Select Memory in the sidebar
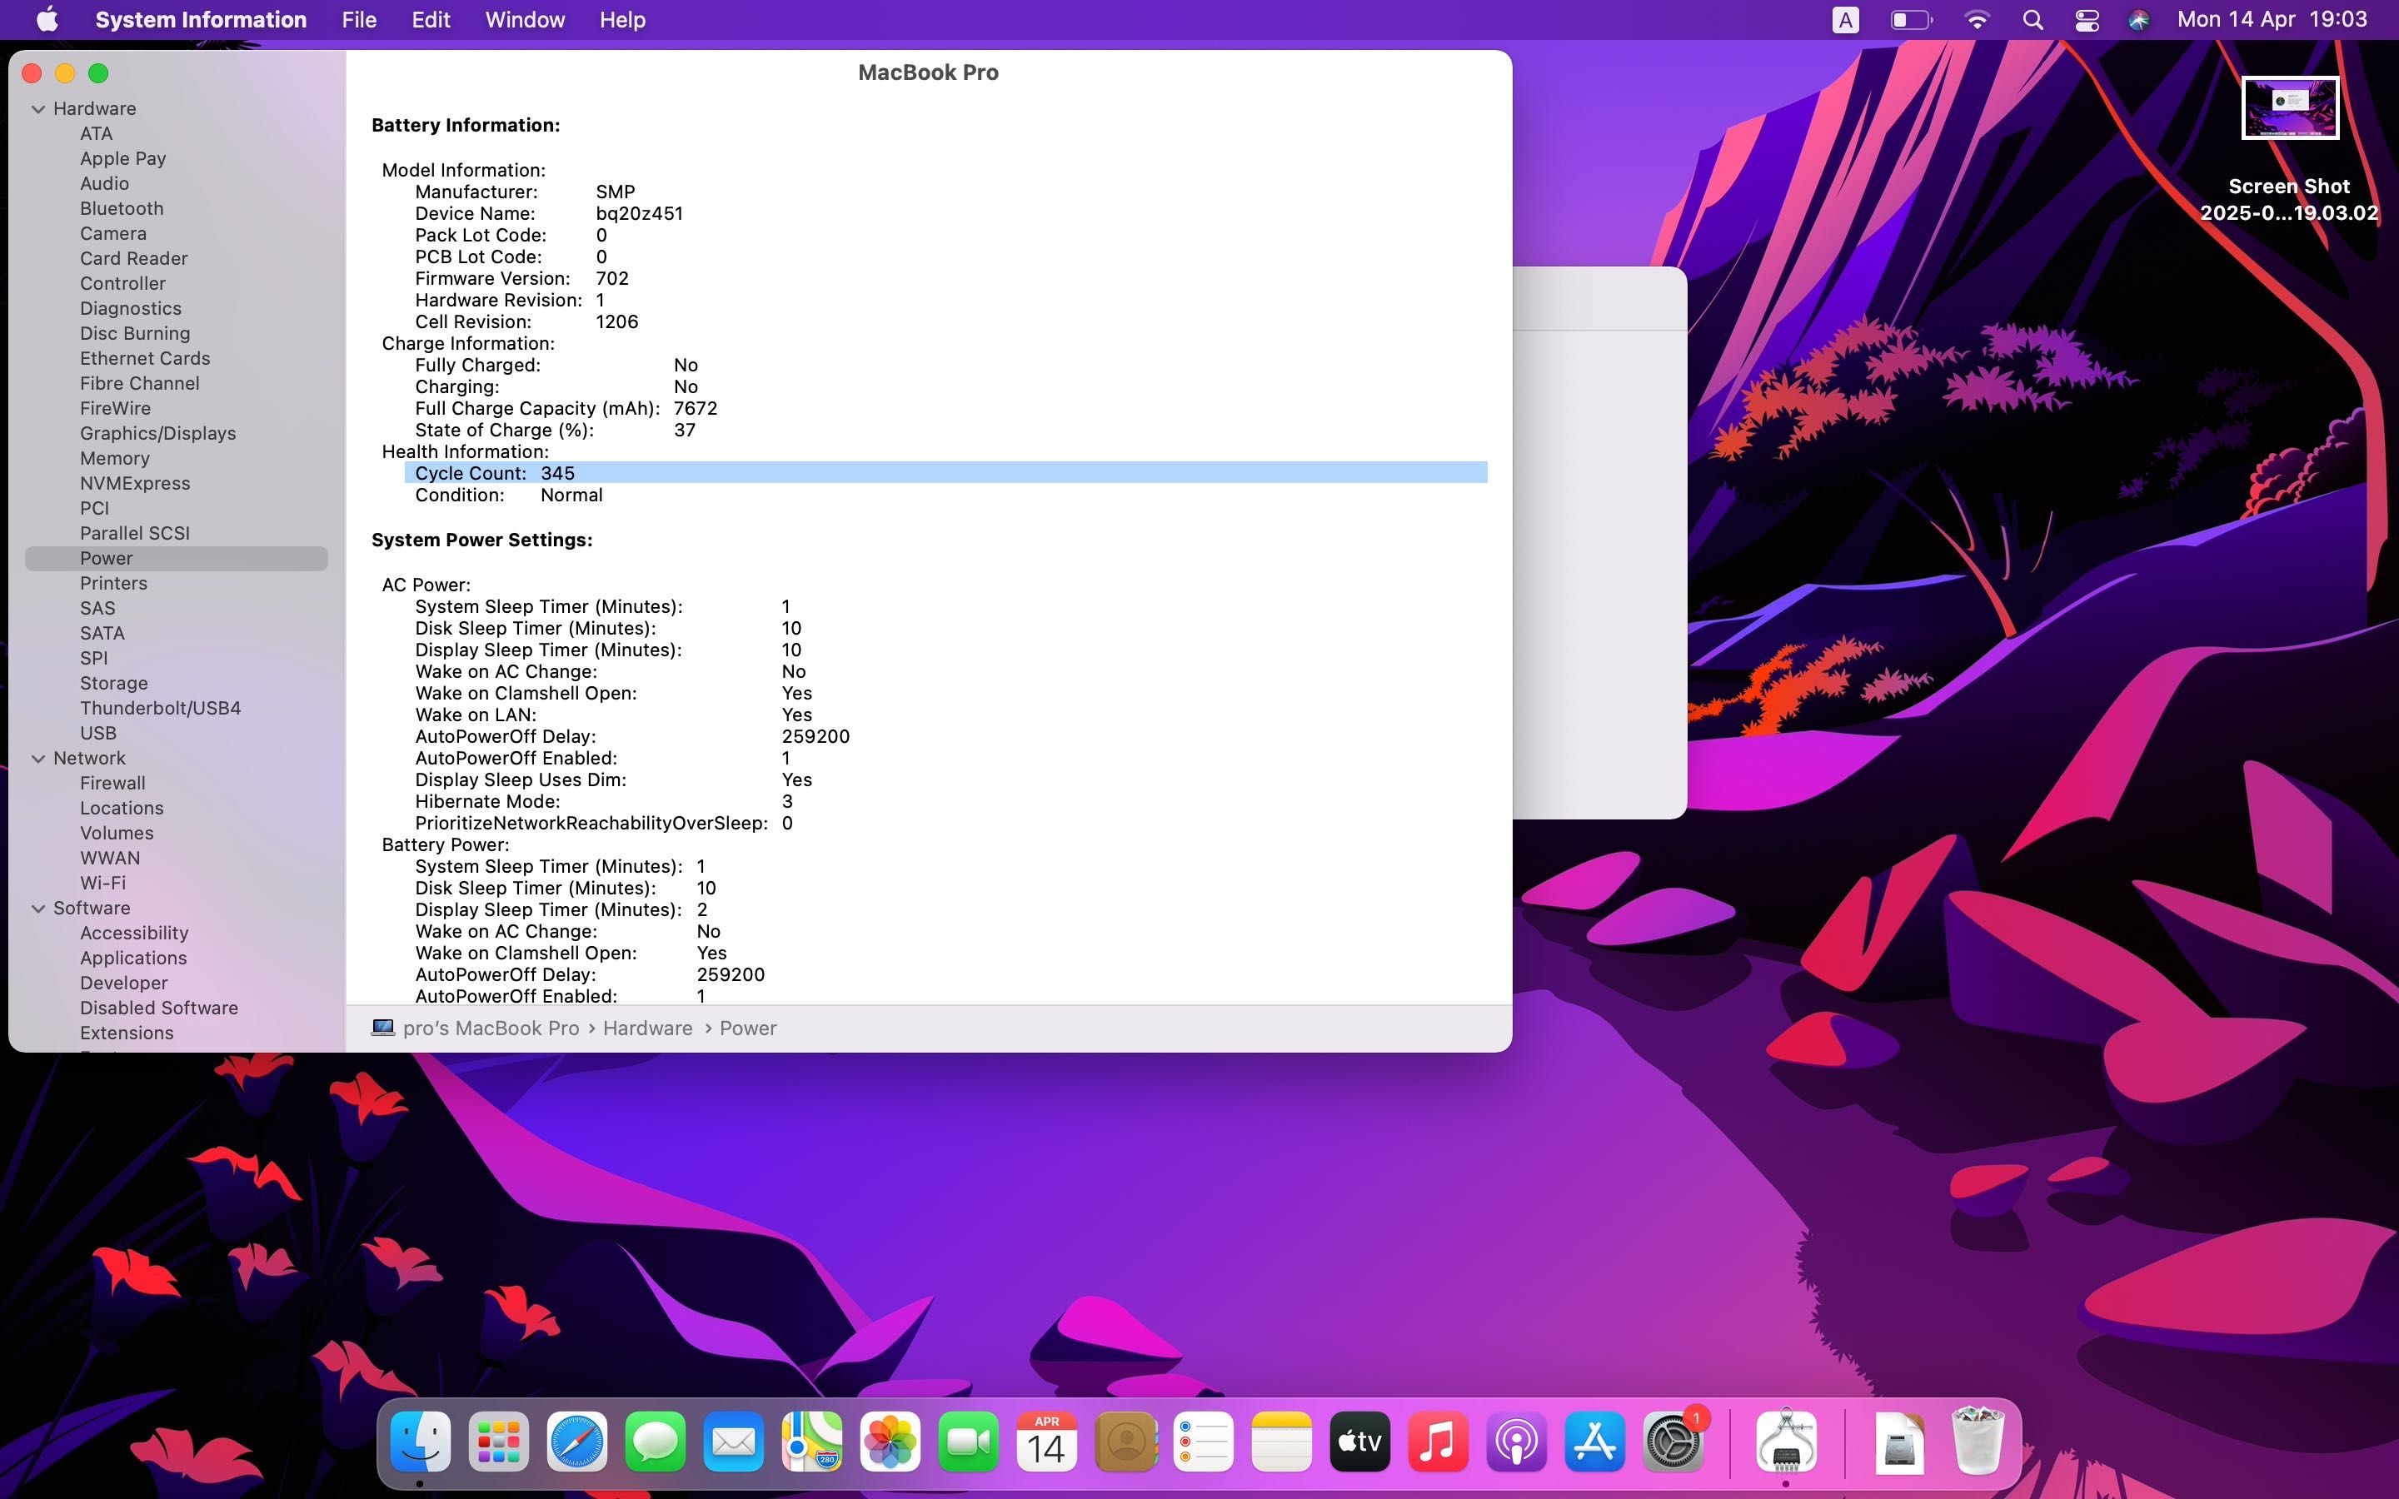The height and width of the screenshot is (1499, 2399). [x=115, y=458]
